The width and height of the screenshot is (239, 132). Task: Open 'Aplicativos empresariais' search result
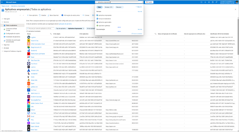click(x=105, y=15)
